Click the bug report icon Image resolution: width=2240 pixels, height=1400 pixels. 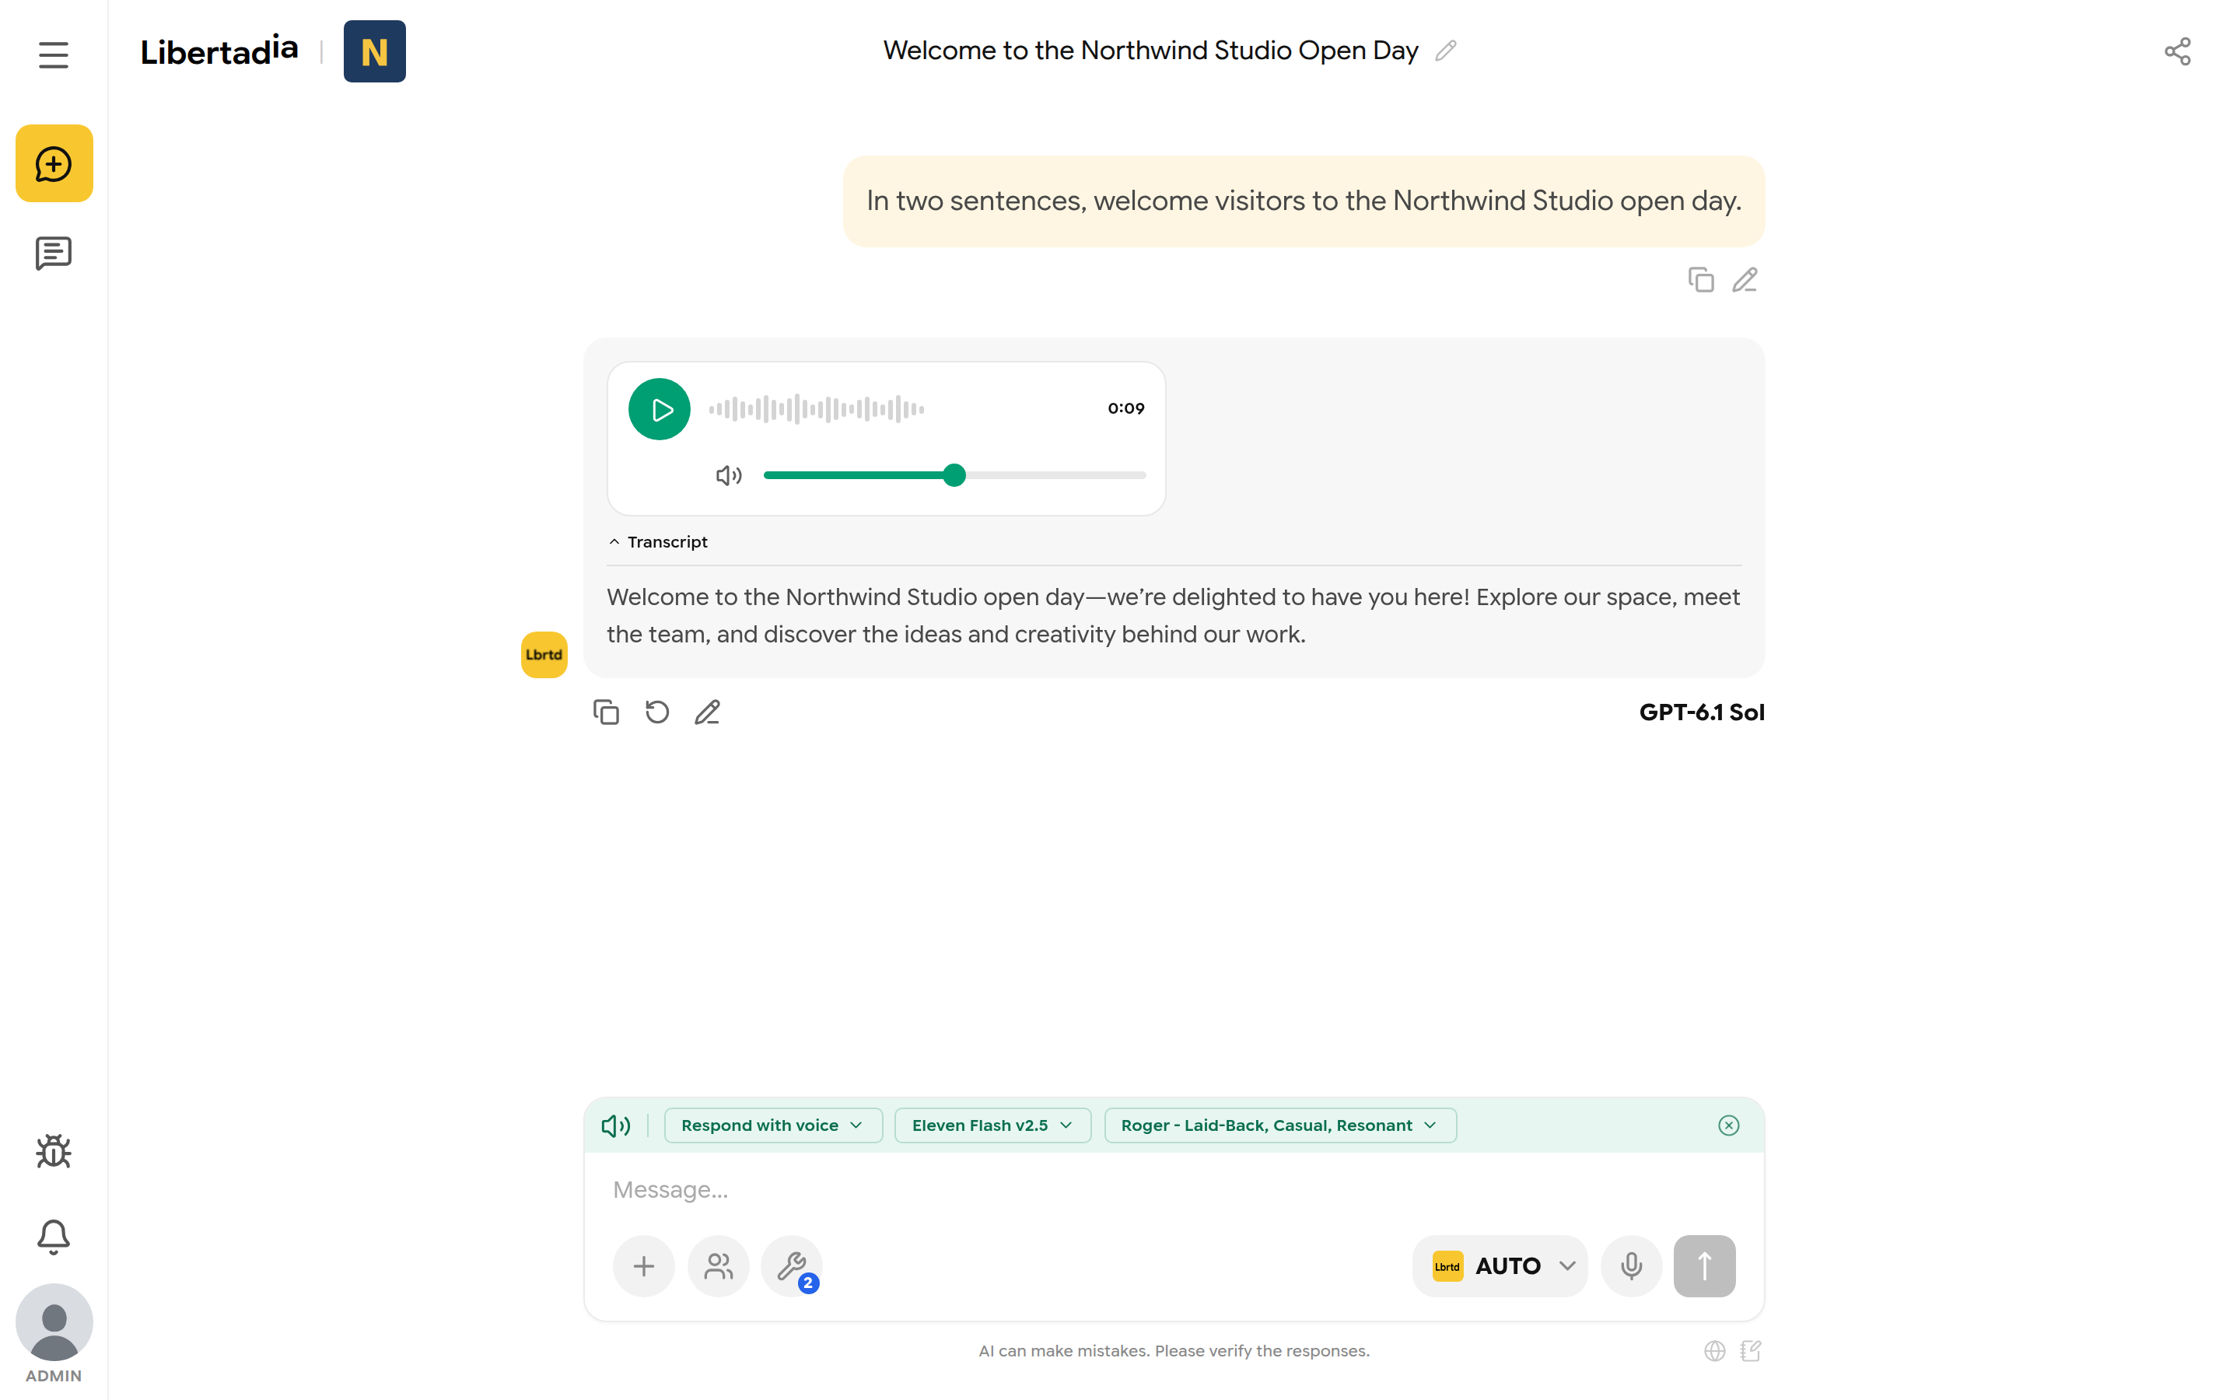[54, 1152]
